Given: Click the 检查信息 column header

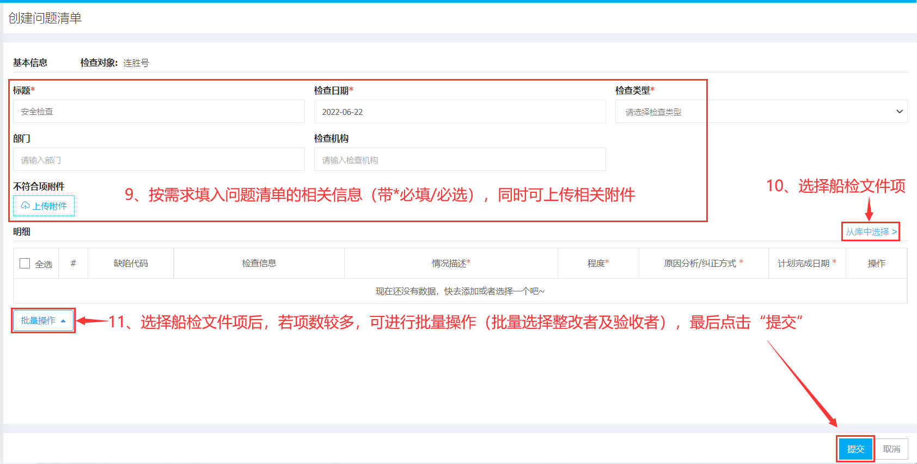Looking at the screenshot, I should pyautogui.click(x=259, y=264).
